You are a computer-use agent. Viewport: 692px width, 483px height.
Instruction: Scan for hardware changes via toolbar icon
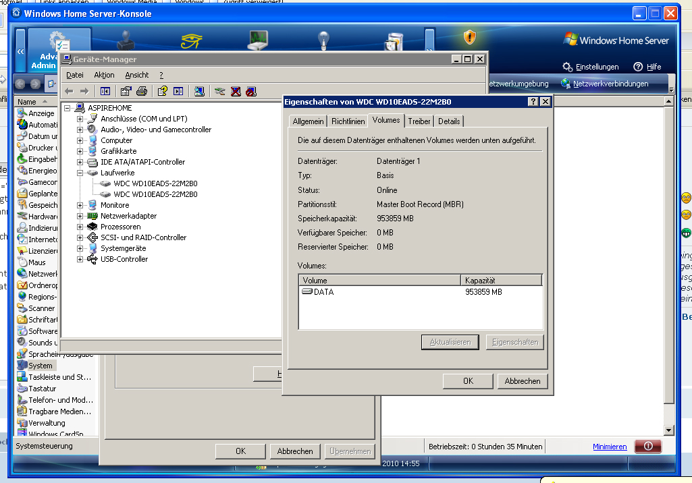tap(199, 91)
